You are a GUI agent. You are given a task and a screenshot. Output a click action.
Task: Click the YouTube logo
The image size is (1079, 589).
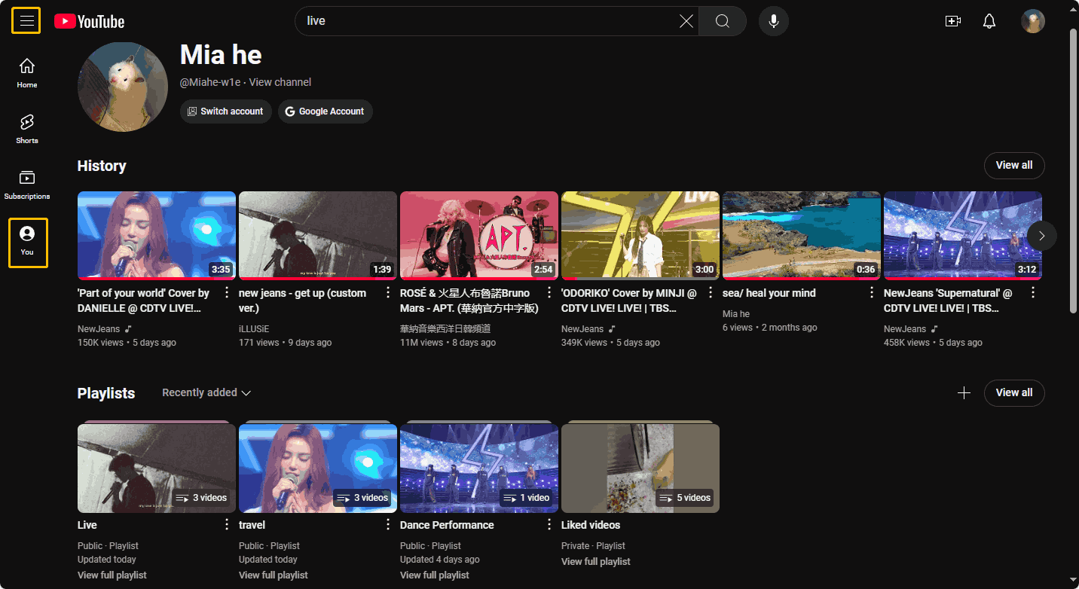point(89,21)
